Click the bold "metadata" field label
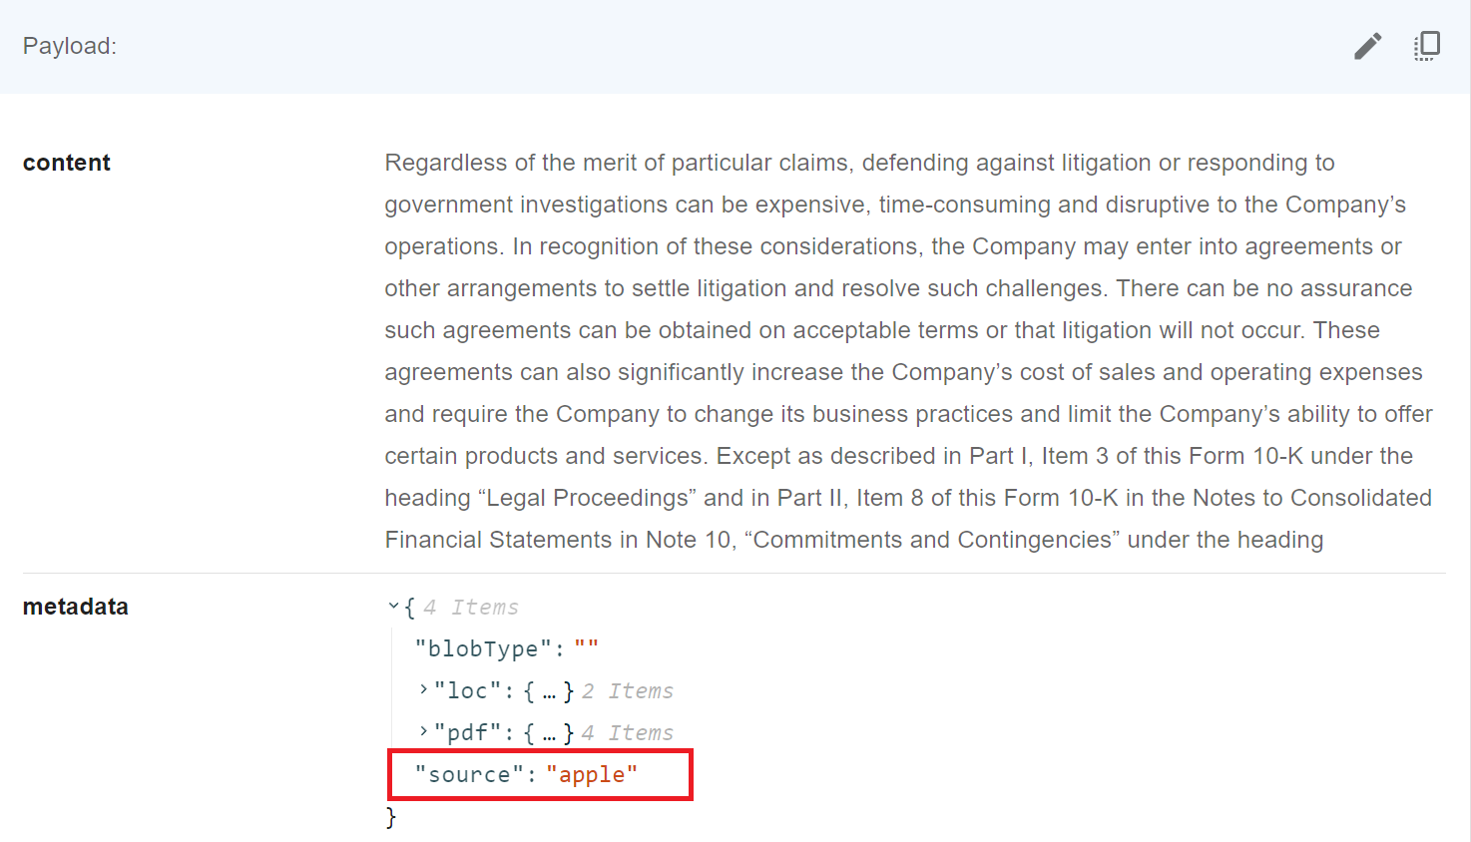Image resolution: width=1471 pixels, height=842 pixels. pos(76,607)
